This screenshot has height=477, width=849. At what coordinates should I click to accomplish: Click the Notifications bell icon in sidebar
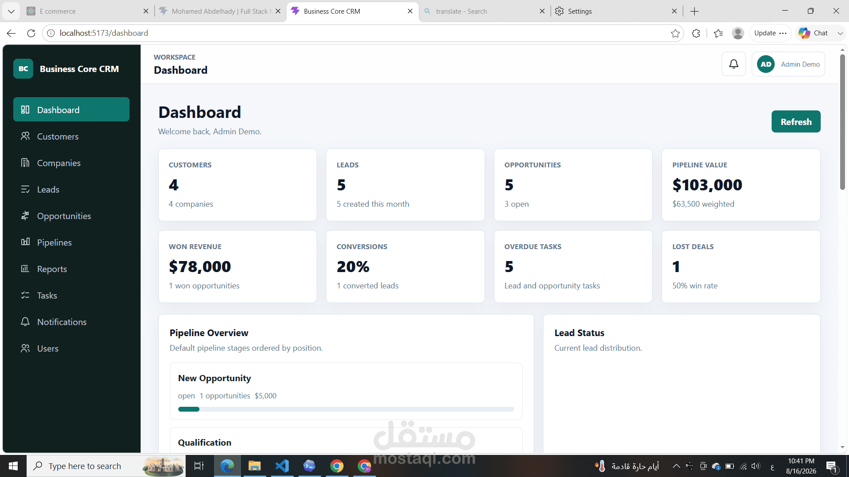[25, 322]
